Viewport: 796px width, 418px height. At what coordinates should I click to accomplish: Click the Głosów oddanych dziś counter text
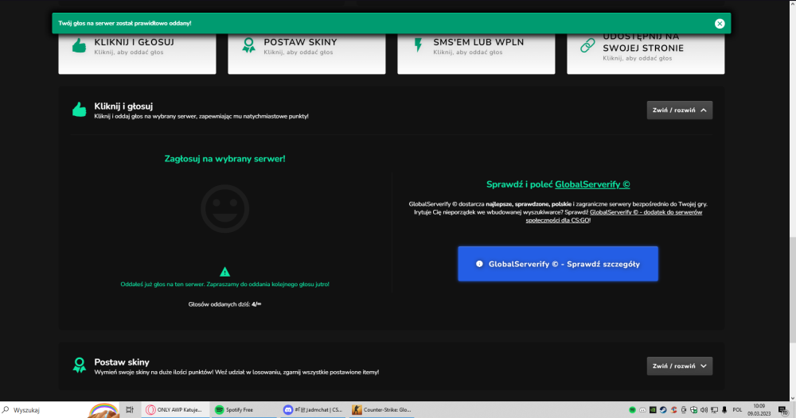click(x=225, y=304)
